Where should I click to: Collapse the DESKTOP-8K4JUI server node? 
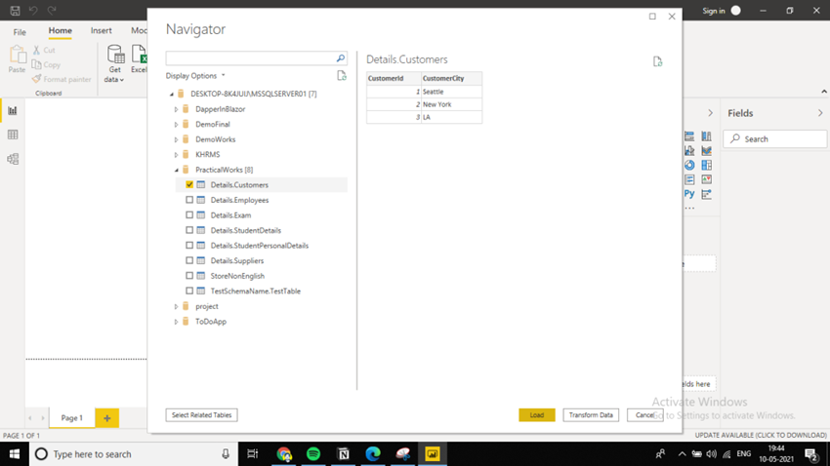click(172, 94)
